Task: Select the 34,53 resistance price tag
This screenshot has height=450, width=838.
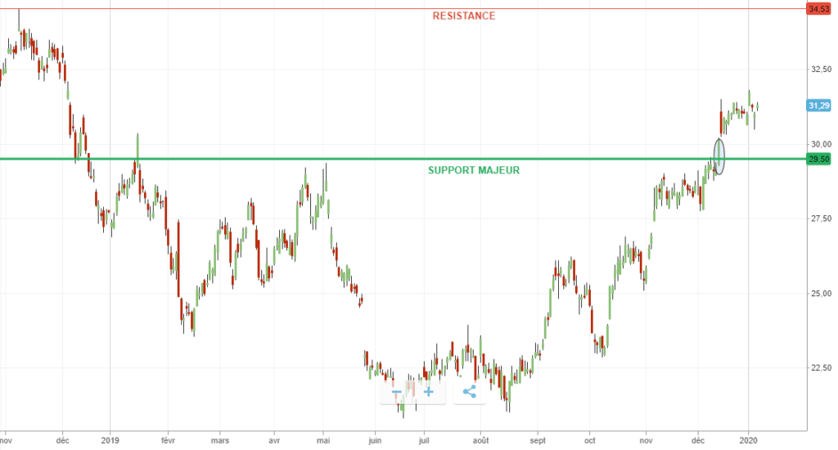Action: click(x=818, y=9)
